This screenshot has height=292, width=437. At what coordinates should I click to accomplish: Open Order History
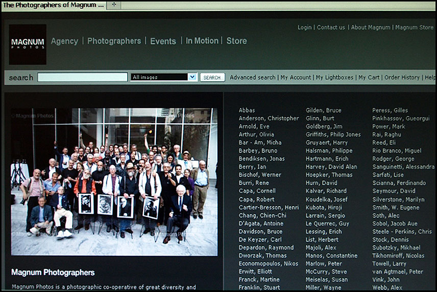click(402, 77)
